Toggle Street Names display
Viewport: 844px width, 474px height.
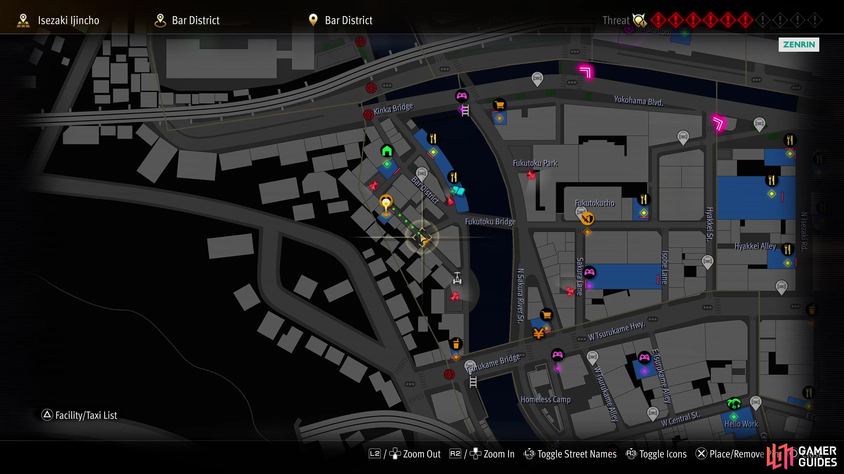point(570,454)
